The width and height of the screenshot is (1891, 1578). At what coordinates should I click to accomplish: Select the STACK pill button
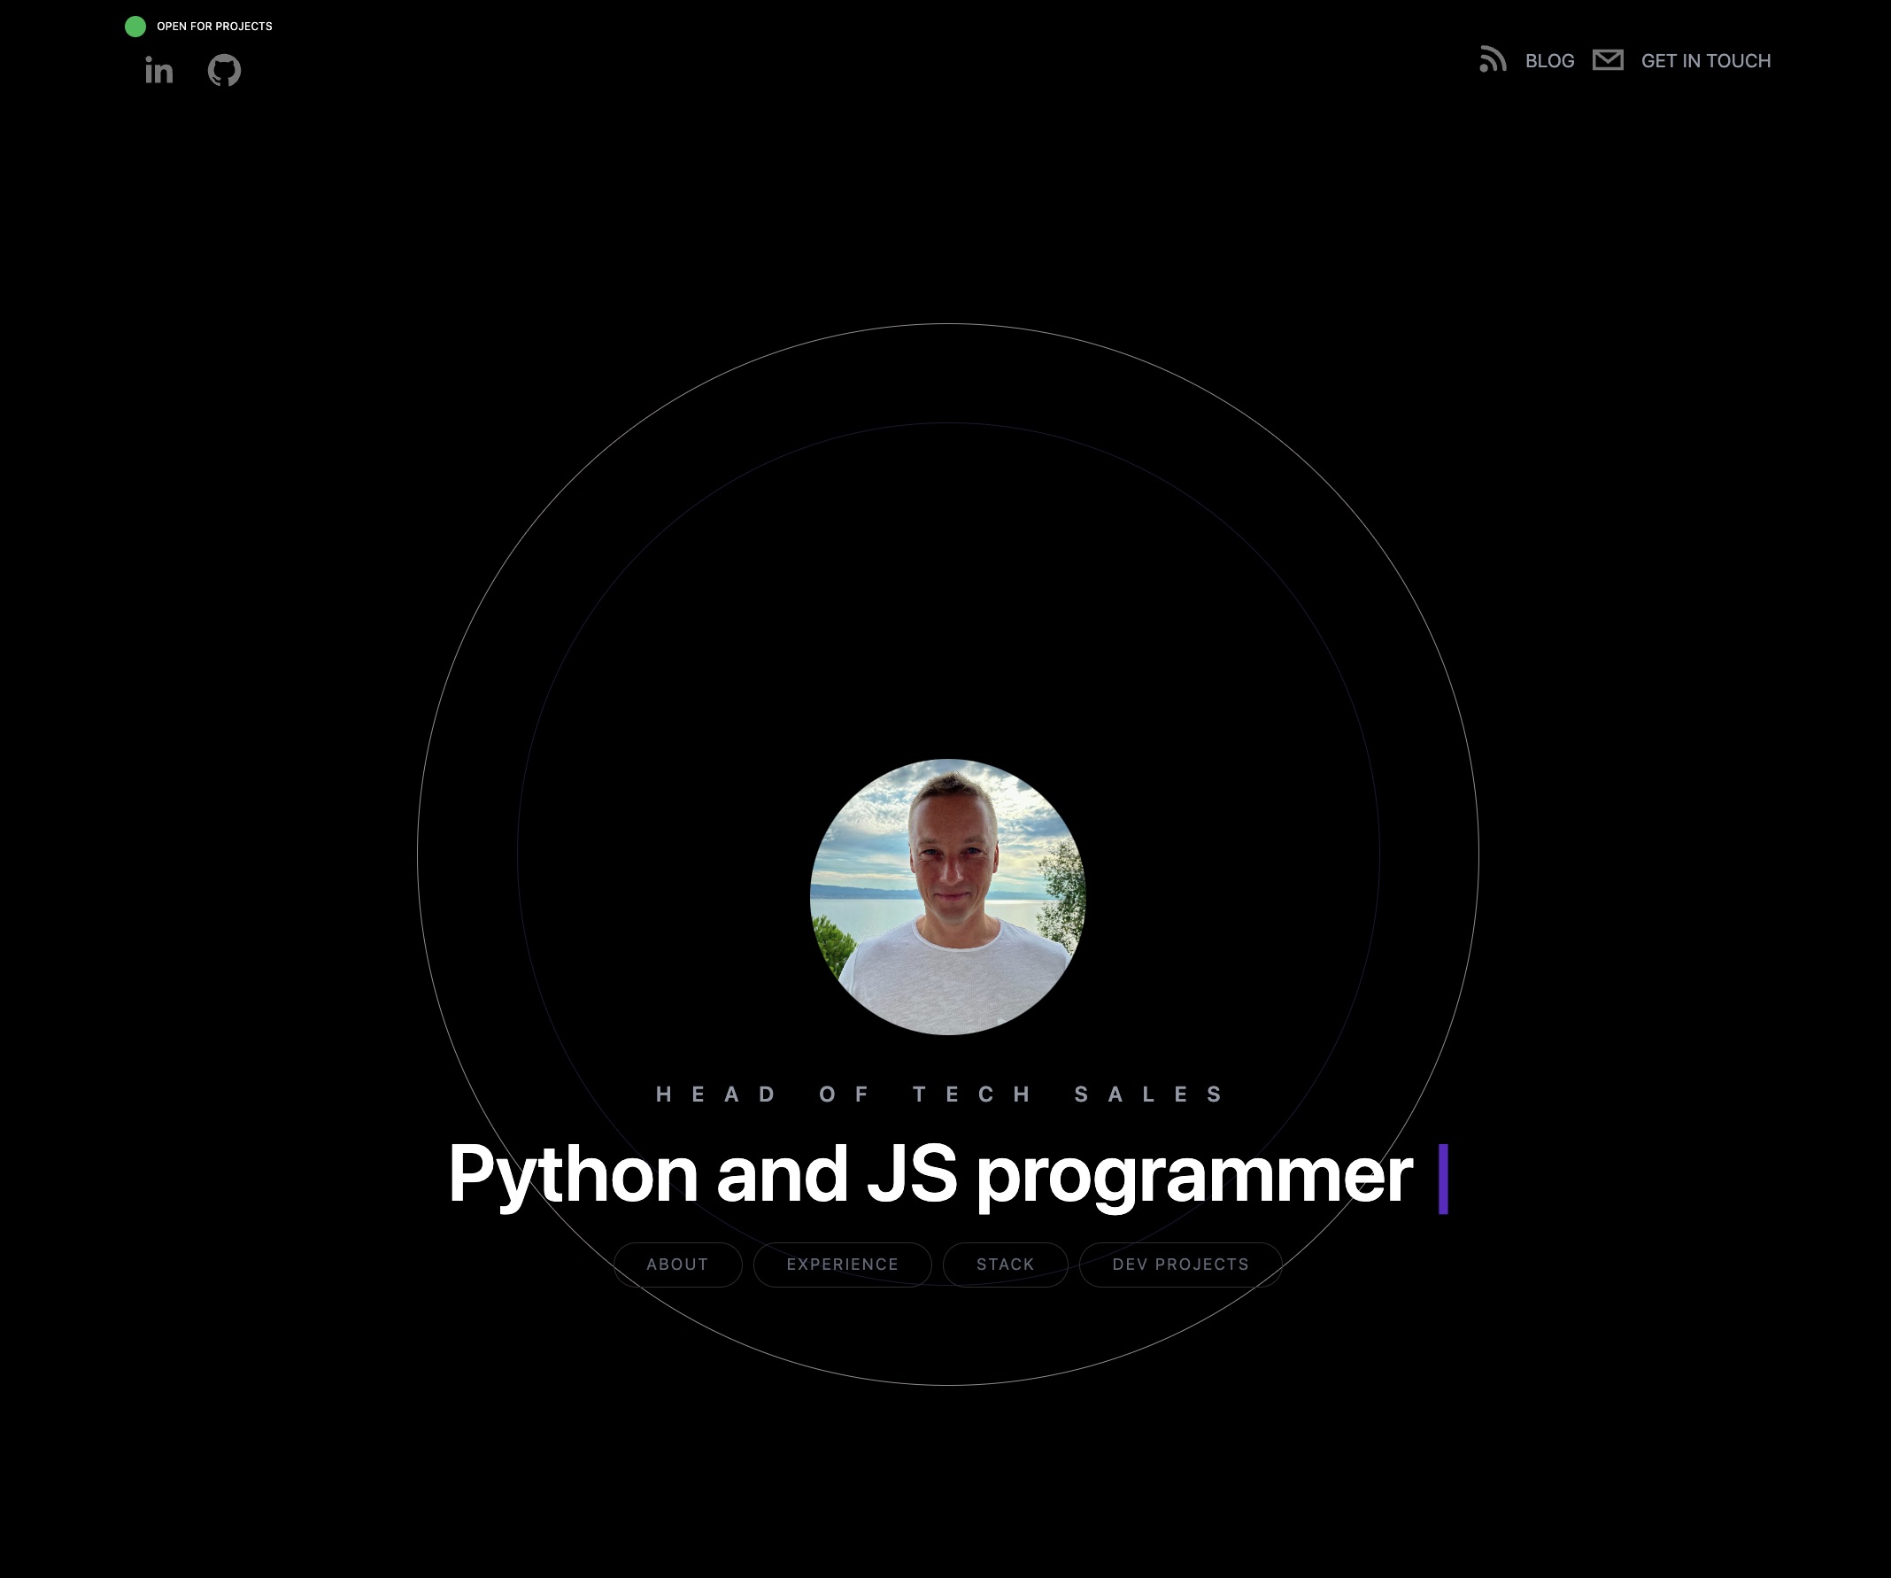pos(1005,1265)
